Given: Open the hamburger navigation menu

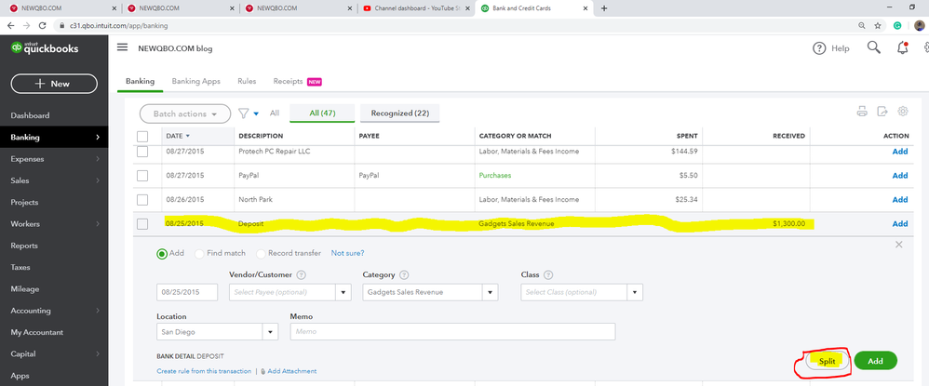Looking at the screenshot, I should click(122, 47).
